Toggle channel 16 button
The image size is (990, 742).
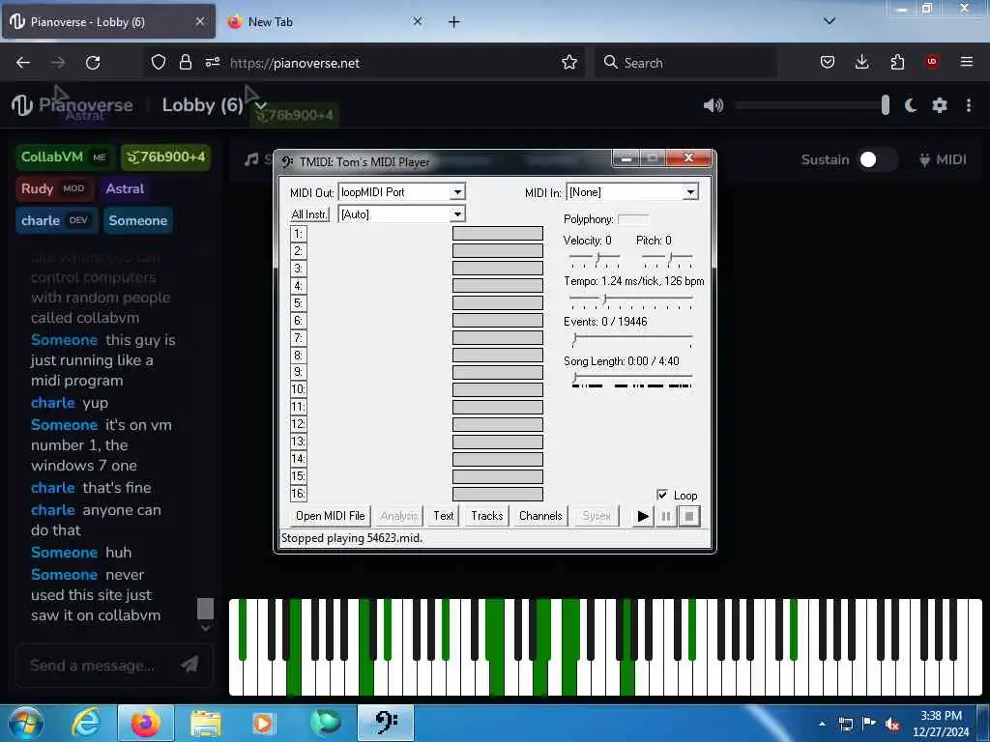tap(298, 494)
